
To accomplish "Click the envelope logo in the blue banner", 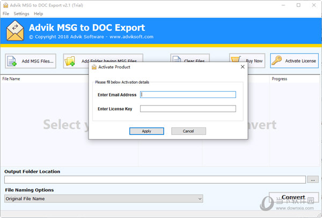I will coord(15,31).
